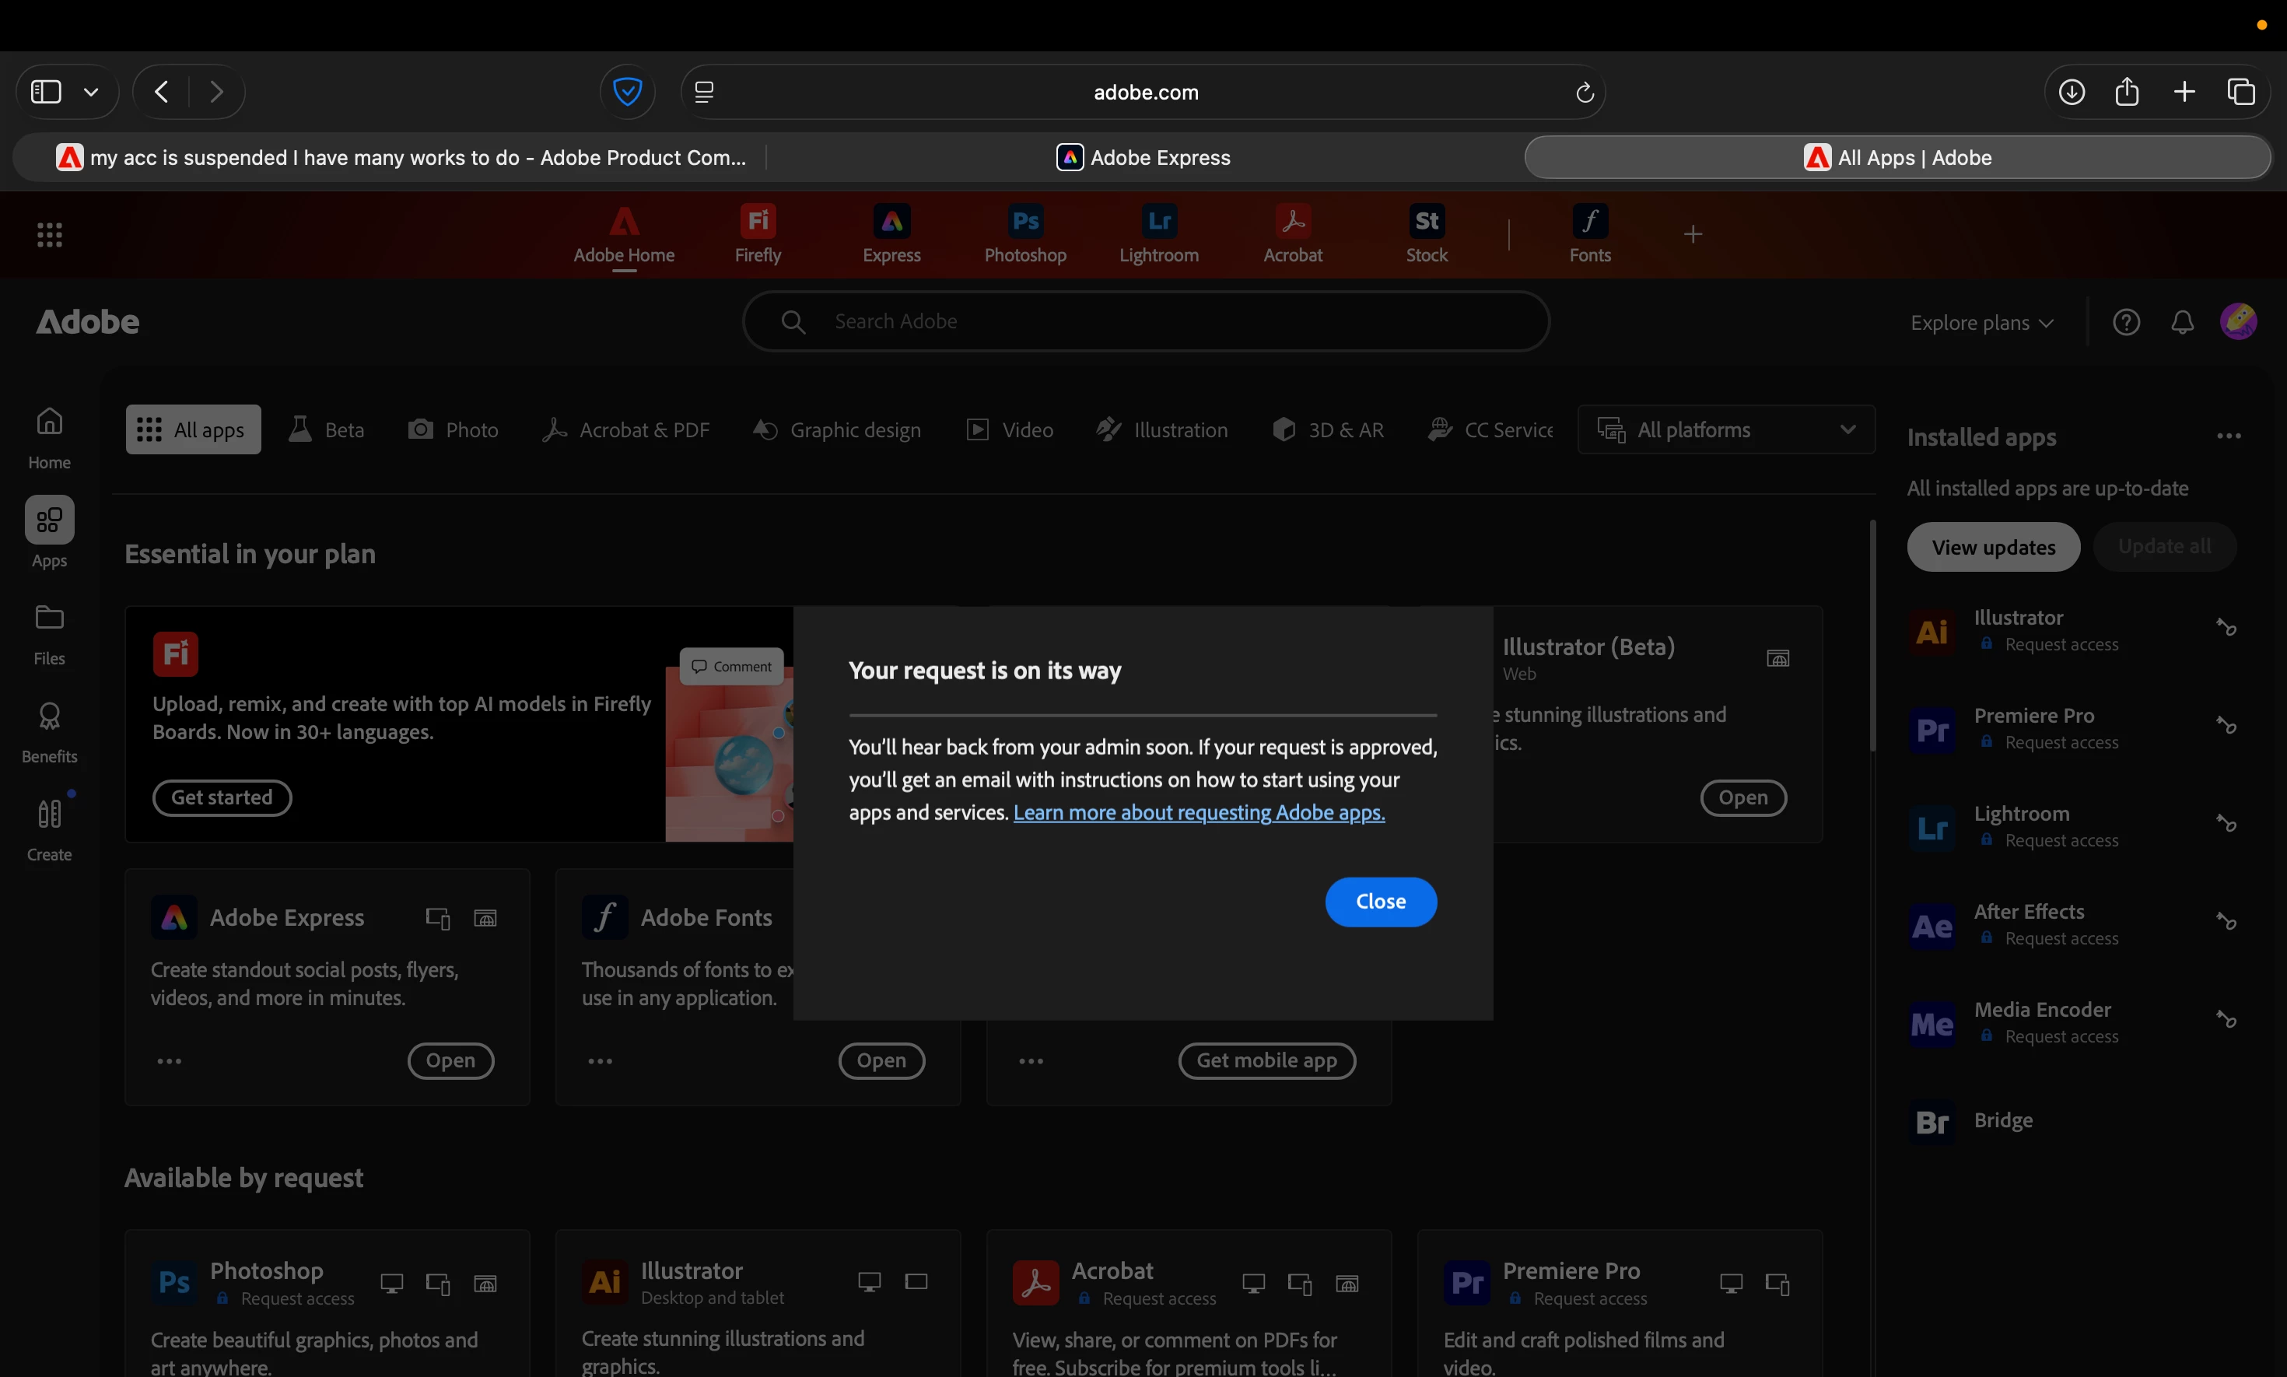Image resolution: width=2287 pixels, height=1377 pixels.
Task: Open the app switcher grid icon
Action: click(49, 234)
